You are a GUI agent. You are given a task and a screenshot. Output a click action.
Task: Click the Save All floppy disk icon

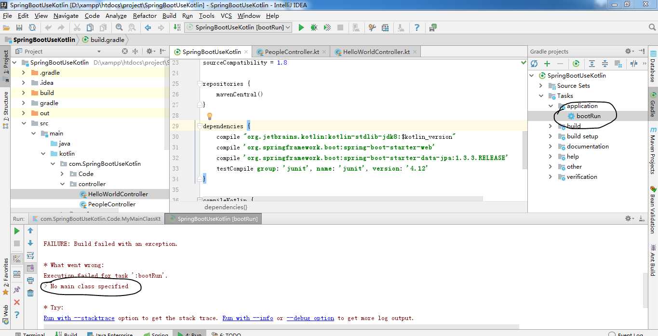click(19, 27)
